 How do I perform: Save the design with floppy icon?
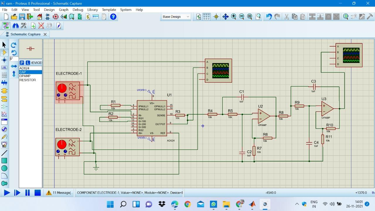click(x=22, y=17)
